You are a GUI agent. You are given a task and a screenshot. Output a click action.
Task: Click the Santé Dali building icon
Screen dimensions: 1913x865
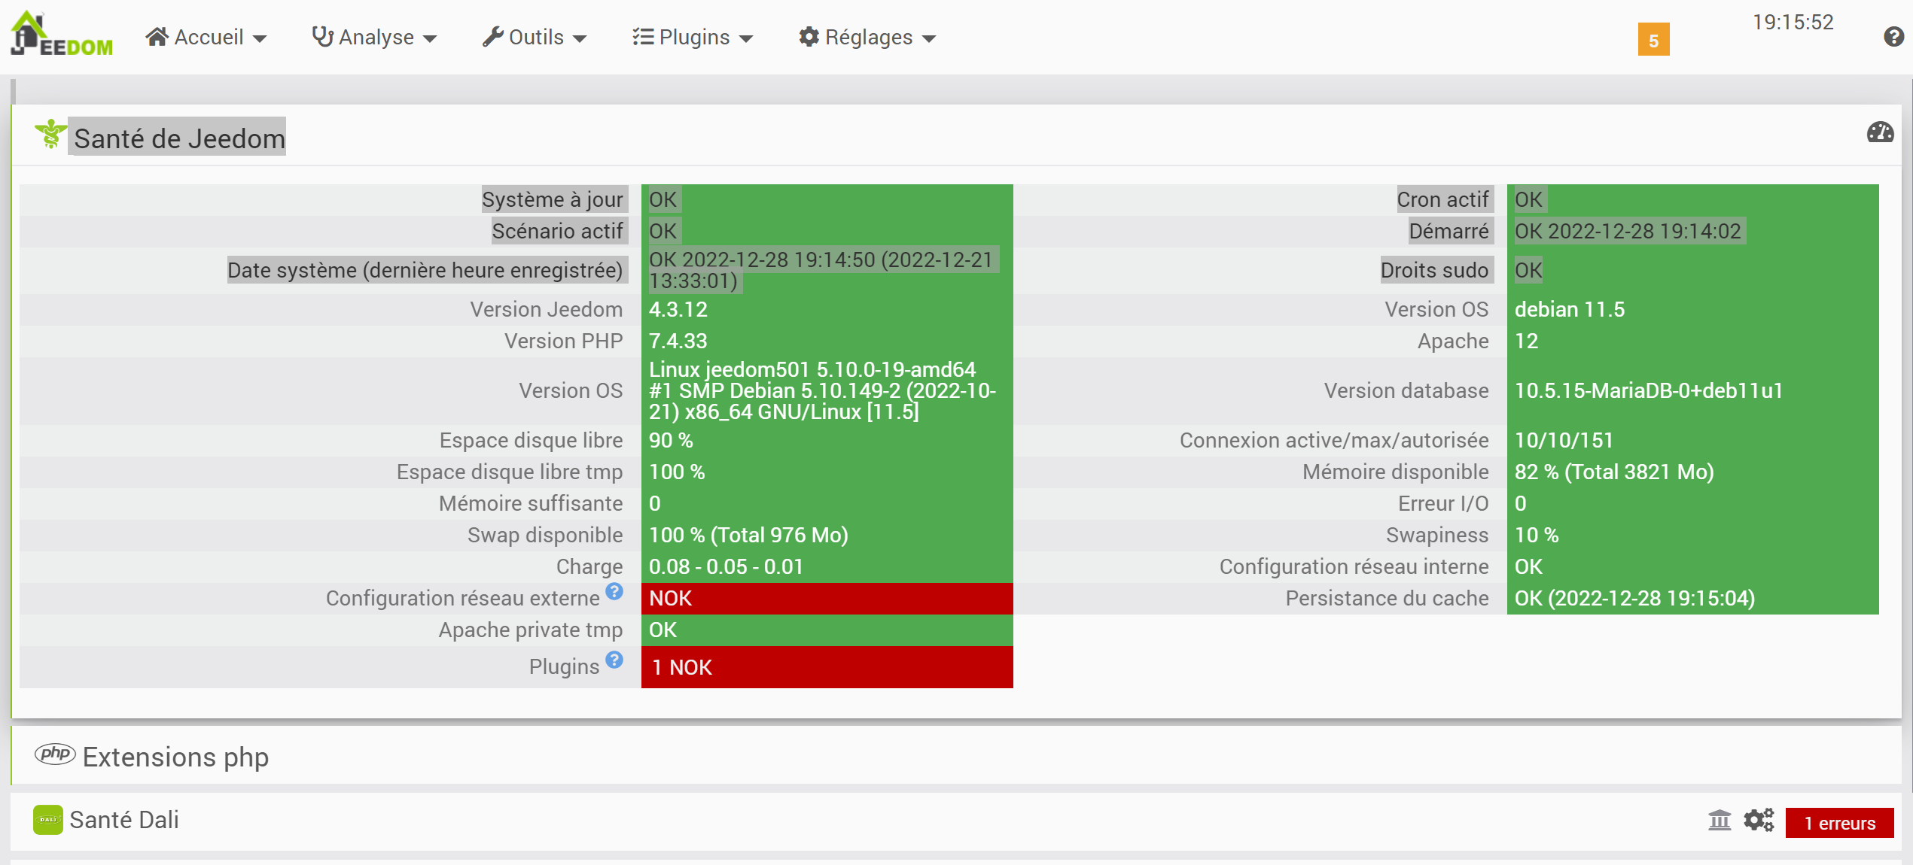pyautogui.click(x=1720, y=820)
